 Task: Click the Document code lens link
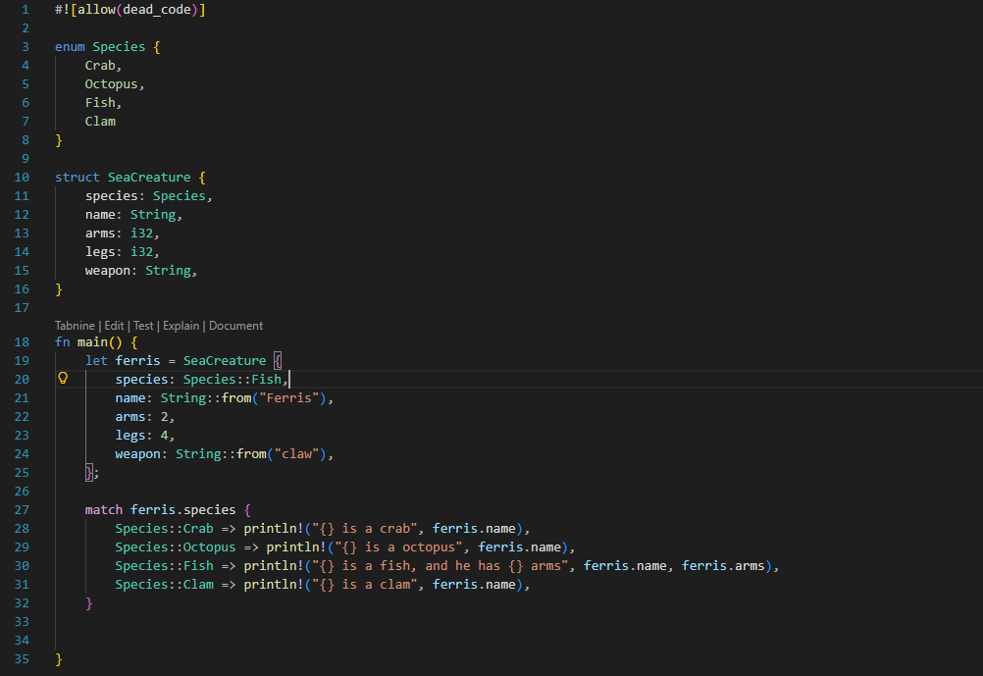click(235, 326)
